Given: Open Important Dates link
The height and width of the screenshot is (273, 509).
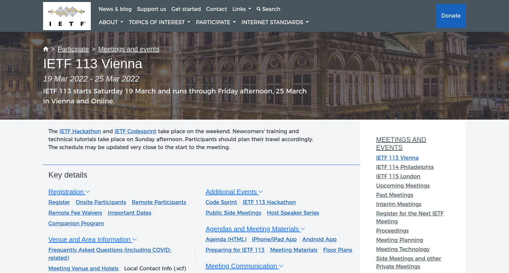Looking at the screenshot, I should tap(130, 213).
